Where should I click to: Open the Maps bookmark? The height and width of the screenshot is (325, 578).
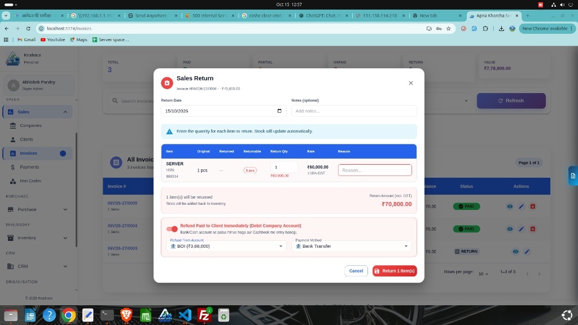tap(78, 40)
